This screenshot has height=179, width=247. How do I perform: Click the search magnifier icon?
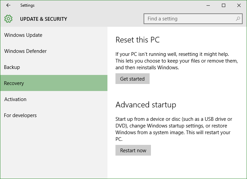[238, 19]
